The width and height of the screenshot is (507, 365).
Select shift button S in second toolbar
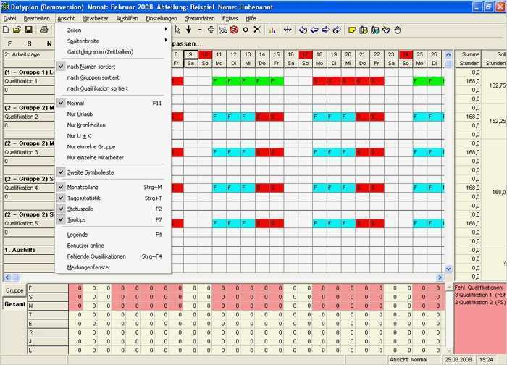[30, 43]
